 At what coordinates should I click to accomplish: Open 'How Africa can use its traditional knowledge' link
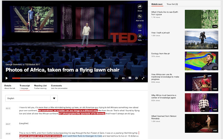(165, 77)
